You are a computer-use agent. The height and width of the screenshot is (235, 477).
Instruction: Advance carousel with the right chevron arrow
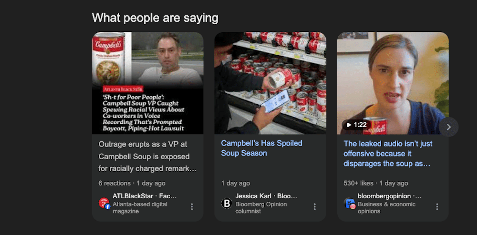pyautogui.click(x=449, y=127)
